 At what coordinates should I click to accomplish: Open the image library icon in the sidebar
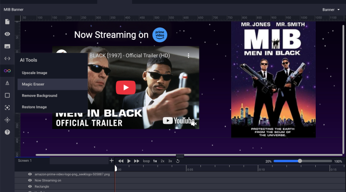(x=7, y=46)
